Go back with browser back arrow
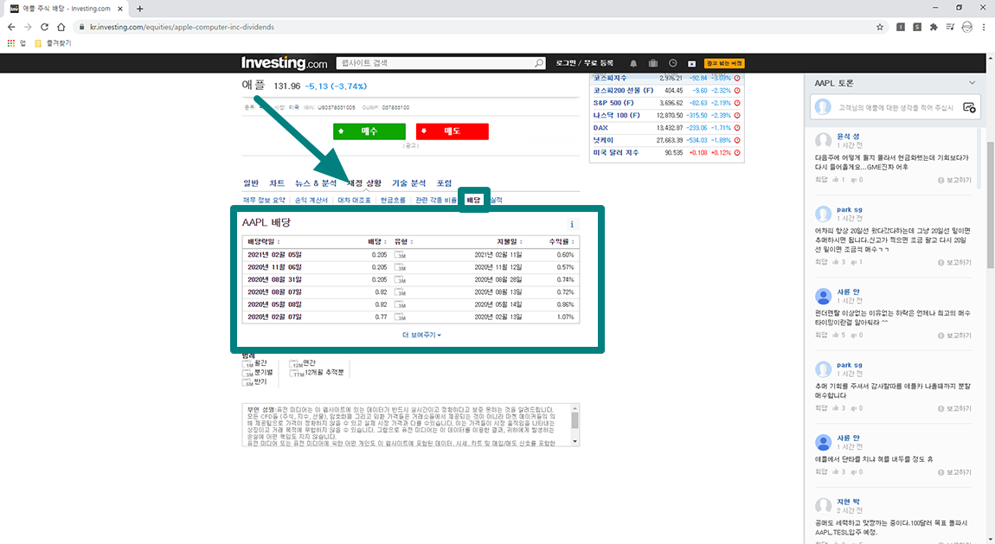 (11, 28)
